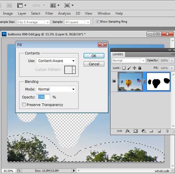The width and height of the screenshot is (175, 174).
Task: Click the mask link chain icon on Layer 0
Action: (144, 81)
